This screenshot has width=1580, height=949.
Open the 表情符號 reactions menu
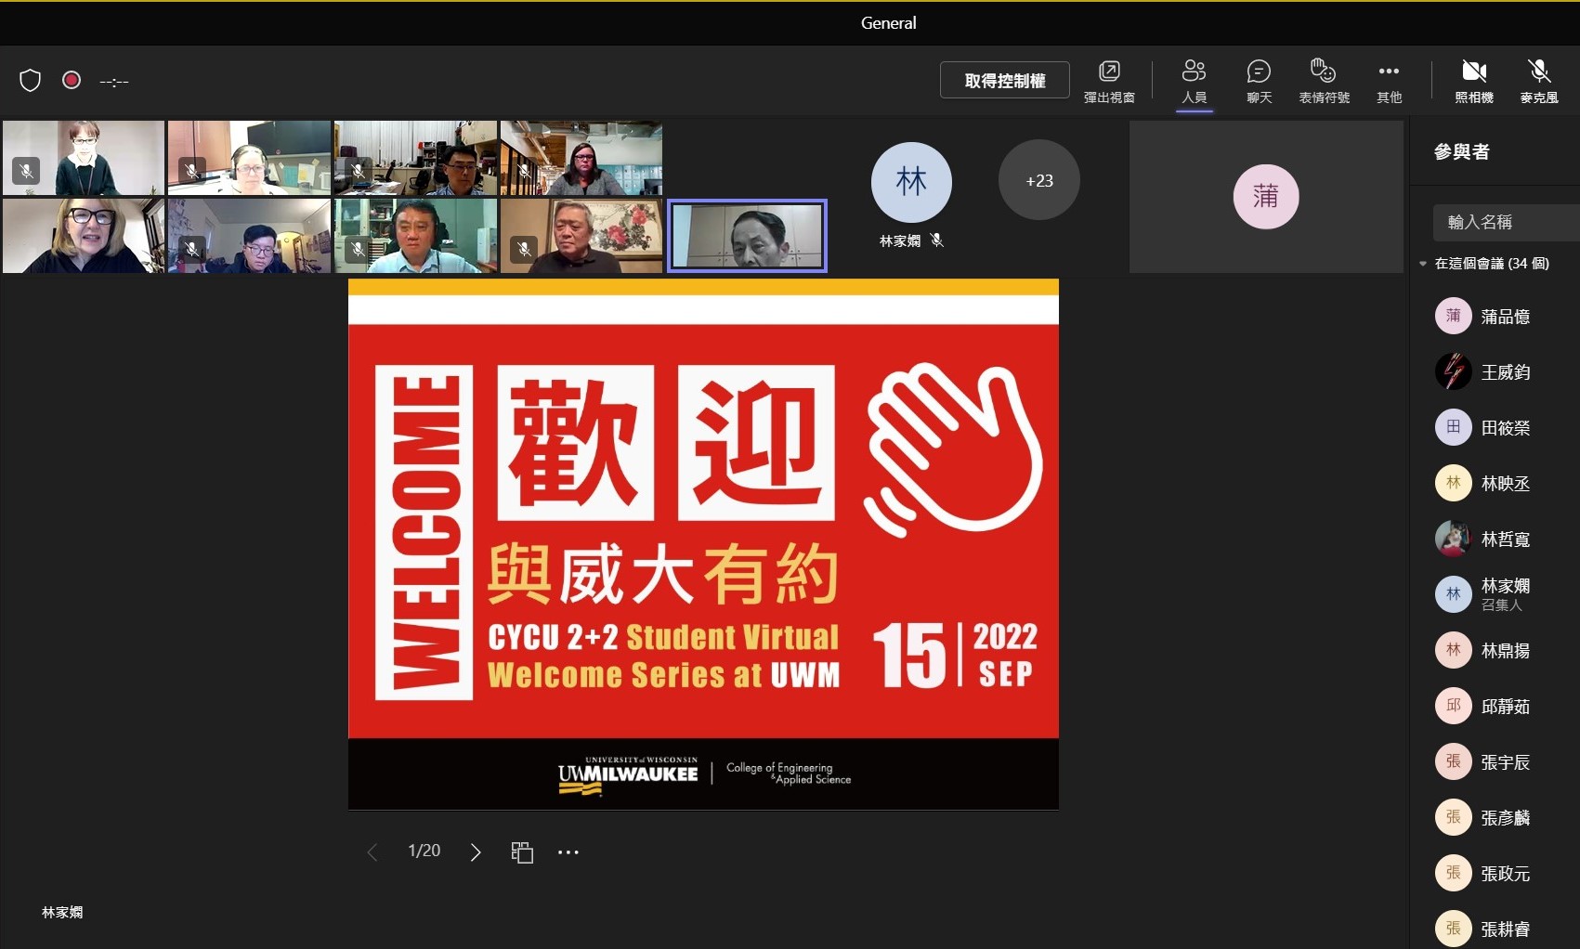click(x=1324, y=81)
